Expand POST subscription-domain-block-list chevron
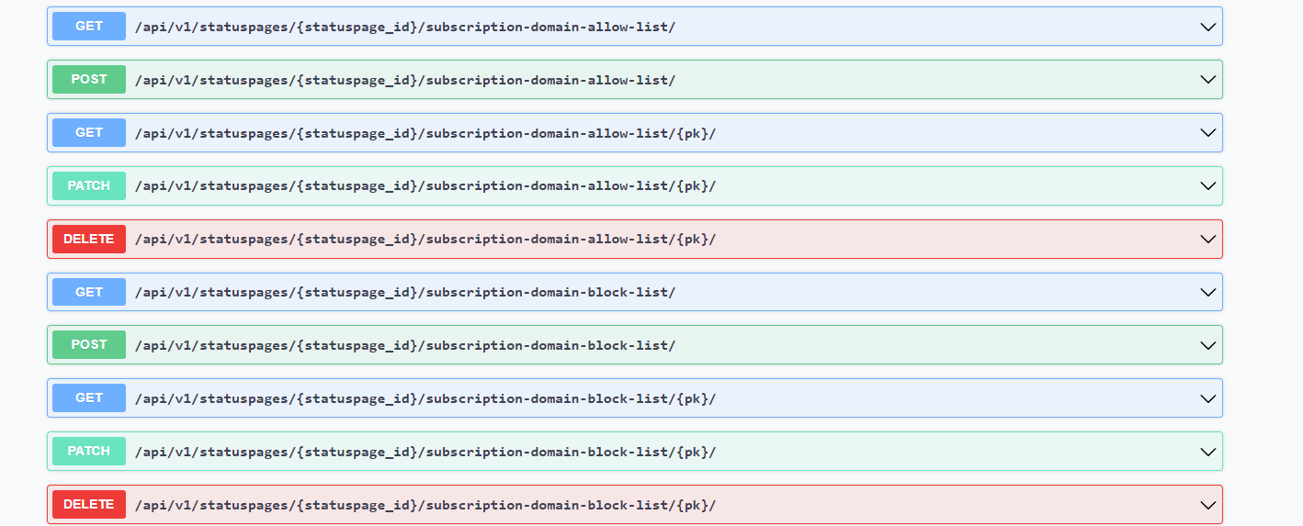 [1208, 345]
